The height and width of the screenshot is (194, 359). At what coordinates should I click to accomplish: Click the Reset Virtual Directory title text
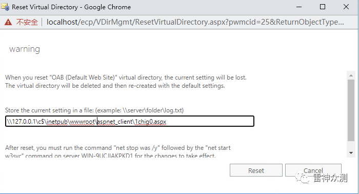(x=71, y=7)
